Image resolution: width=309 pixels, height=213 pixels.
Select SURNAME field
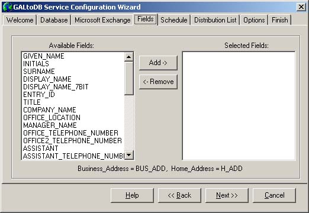73,72
